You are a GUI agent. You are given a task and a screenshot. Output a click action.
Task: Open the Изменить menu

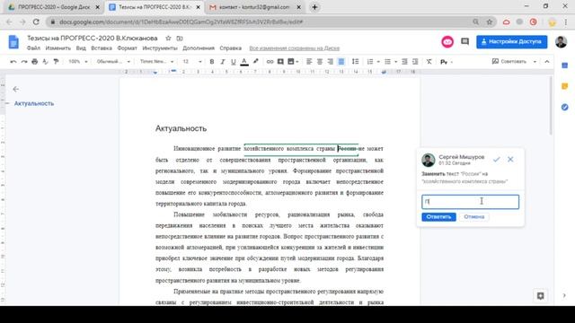(x=57, y=48)
